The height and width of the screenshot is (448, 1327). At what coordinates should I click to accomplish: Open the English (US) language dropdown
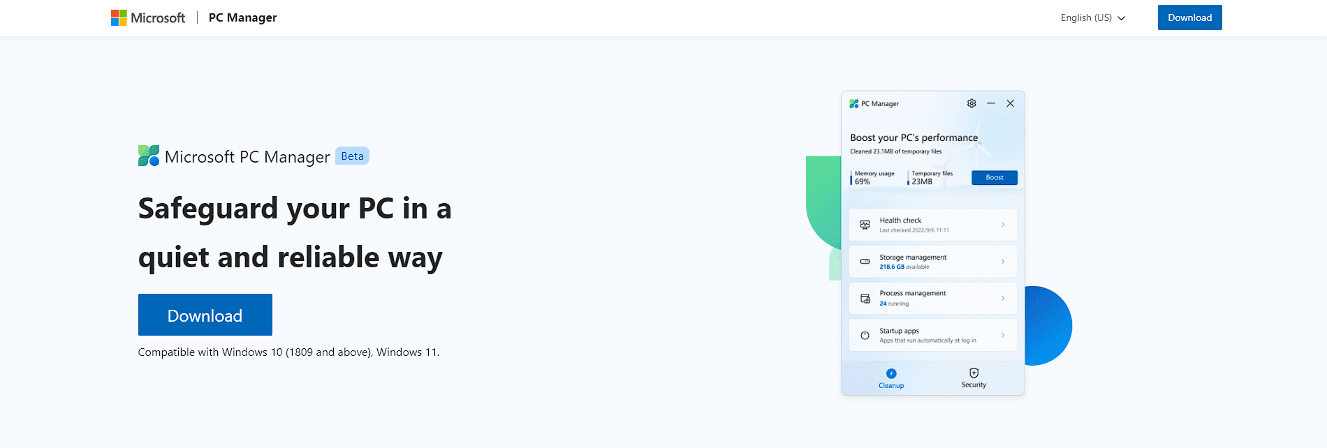pos(1093,17)
